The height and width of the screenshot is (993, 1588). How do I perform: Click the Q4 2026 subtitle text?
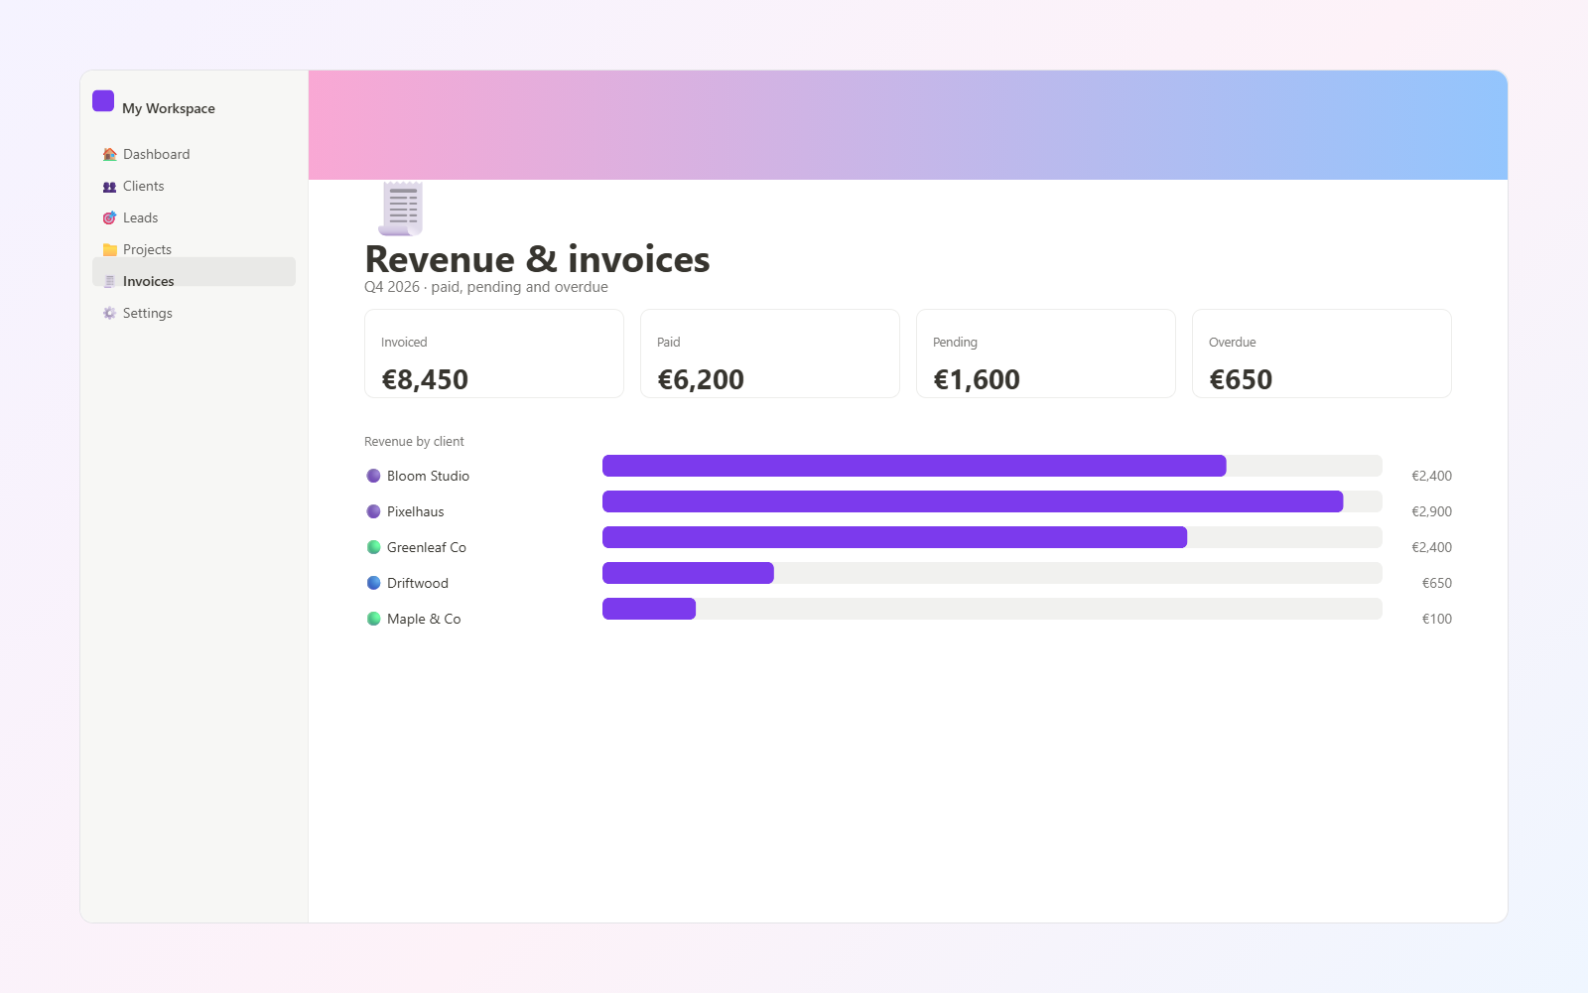(486, 287)
